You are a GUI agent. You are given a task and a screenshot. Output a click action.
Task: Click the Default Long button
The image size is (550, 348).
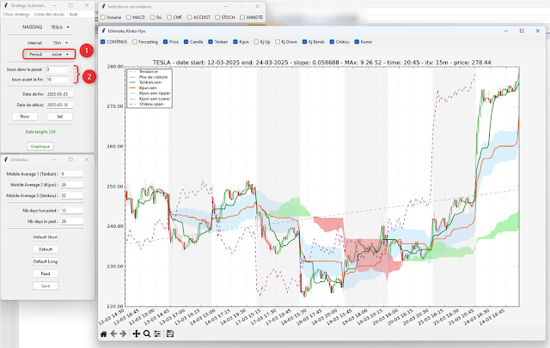click(x=46, y=261)
